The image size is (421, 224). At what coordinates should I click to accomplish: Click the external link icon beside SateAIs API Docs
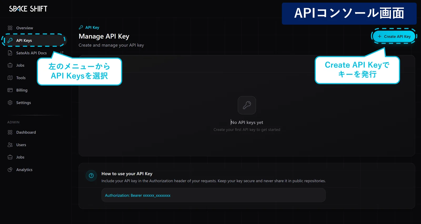point(62,53)
